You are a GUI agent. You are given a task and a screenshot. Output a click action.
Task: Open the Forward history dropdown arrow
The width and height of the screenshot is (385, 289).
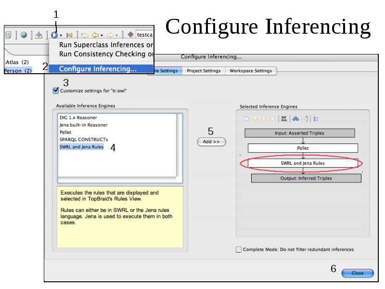coord(116,36)
